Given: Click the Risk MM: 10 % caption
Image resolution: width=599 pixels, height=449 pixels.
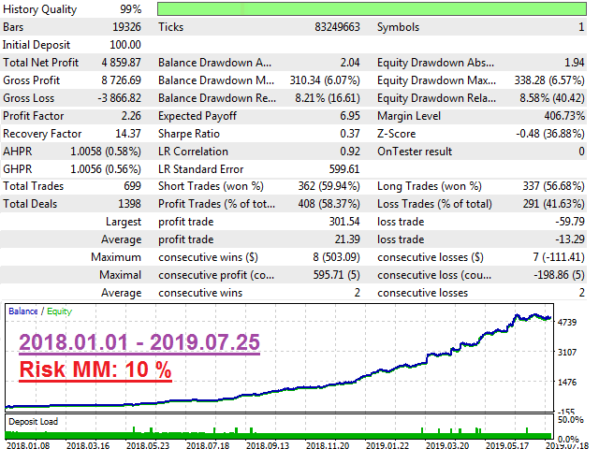Looking at the screenshot, I should point(95,369).
